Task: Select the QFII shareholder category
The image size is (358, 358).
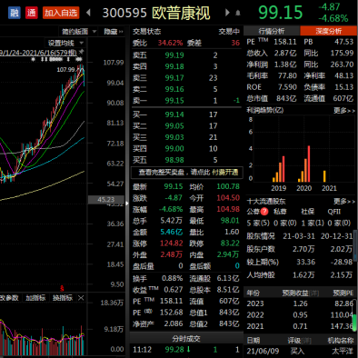Action: pos(334,212)
